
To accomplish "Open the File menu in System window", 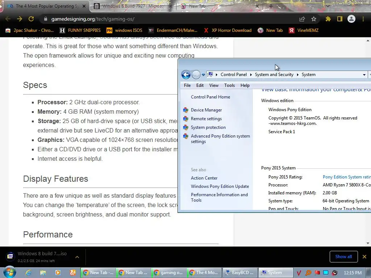I will click(x=187, y=85).
